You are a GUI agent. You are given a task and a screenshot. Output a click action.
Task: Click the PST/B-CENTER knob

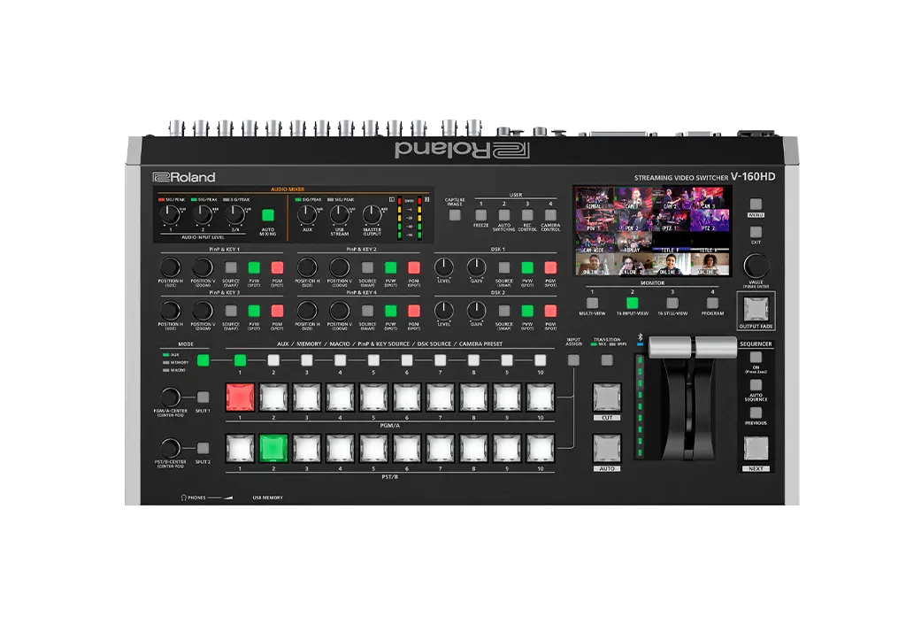pos(170,448)
